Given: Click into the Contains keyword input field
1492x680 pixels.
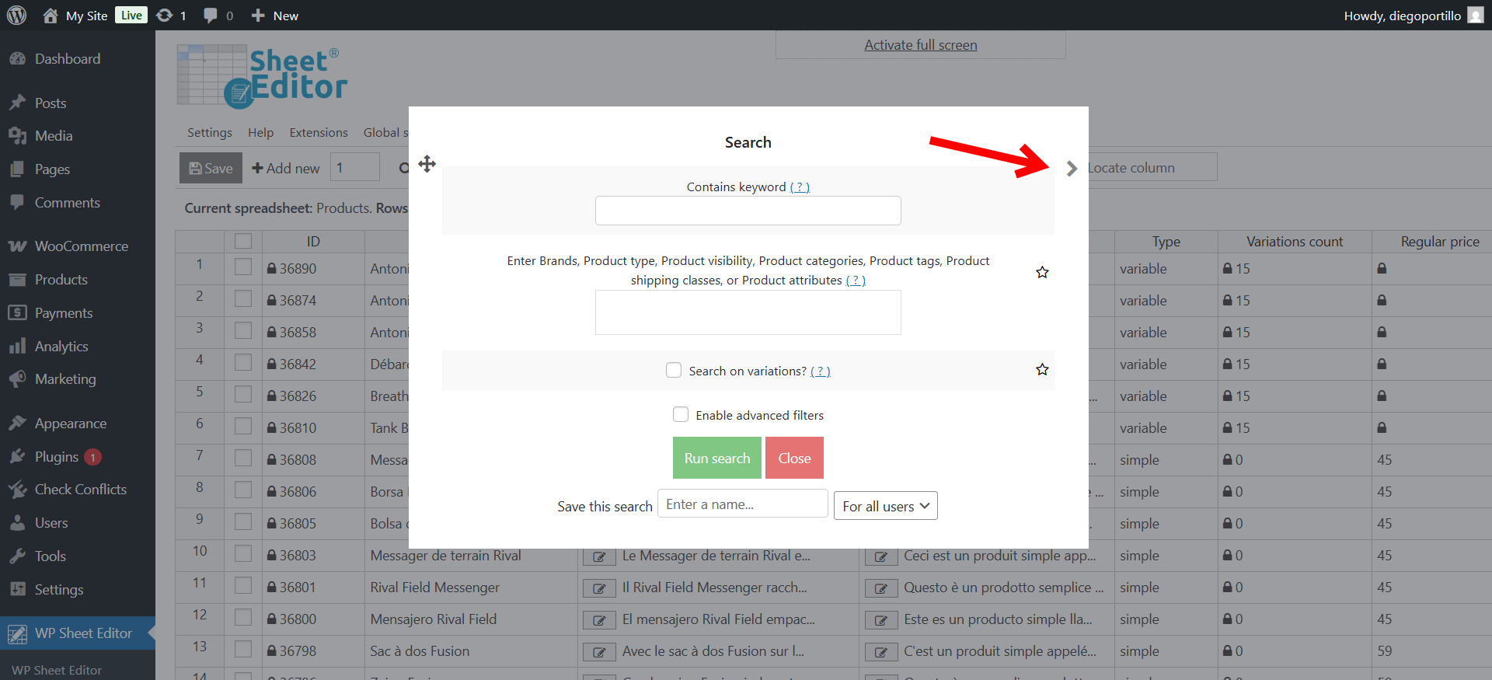Looking at the screenshot, I should [x=748, y=211].
